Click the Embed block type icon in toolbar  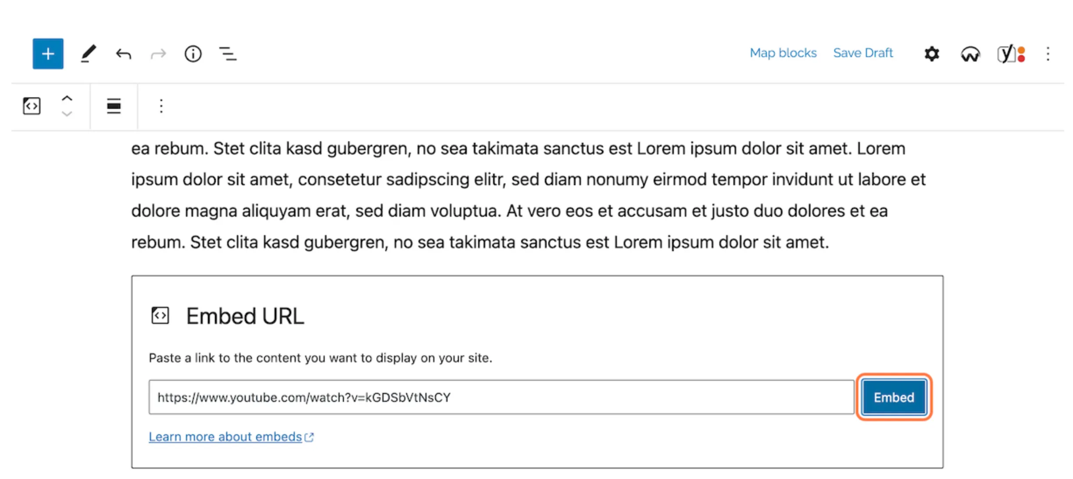tap(32, 106)
